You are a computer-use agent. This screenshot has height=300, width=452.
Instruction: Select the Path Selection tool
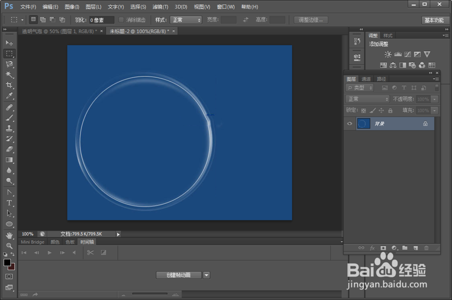click(9, 214)
